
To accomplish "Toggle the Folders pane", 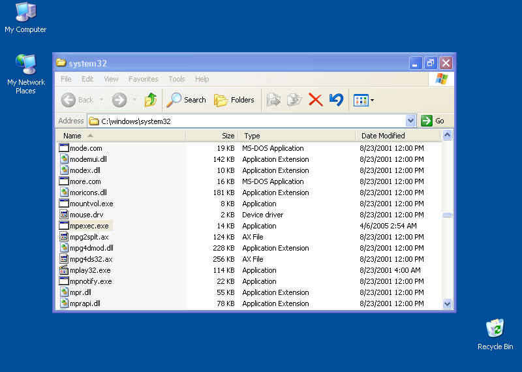I will click(x=234, y=100).
